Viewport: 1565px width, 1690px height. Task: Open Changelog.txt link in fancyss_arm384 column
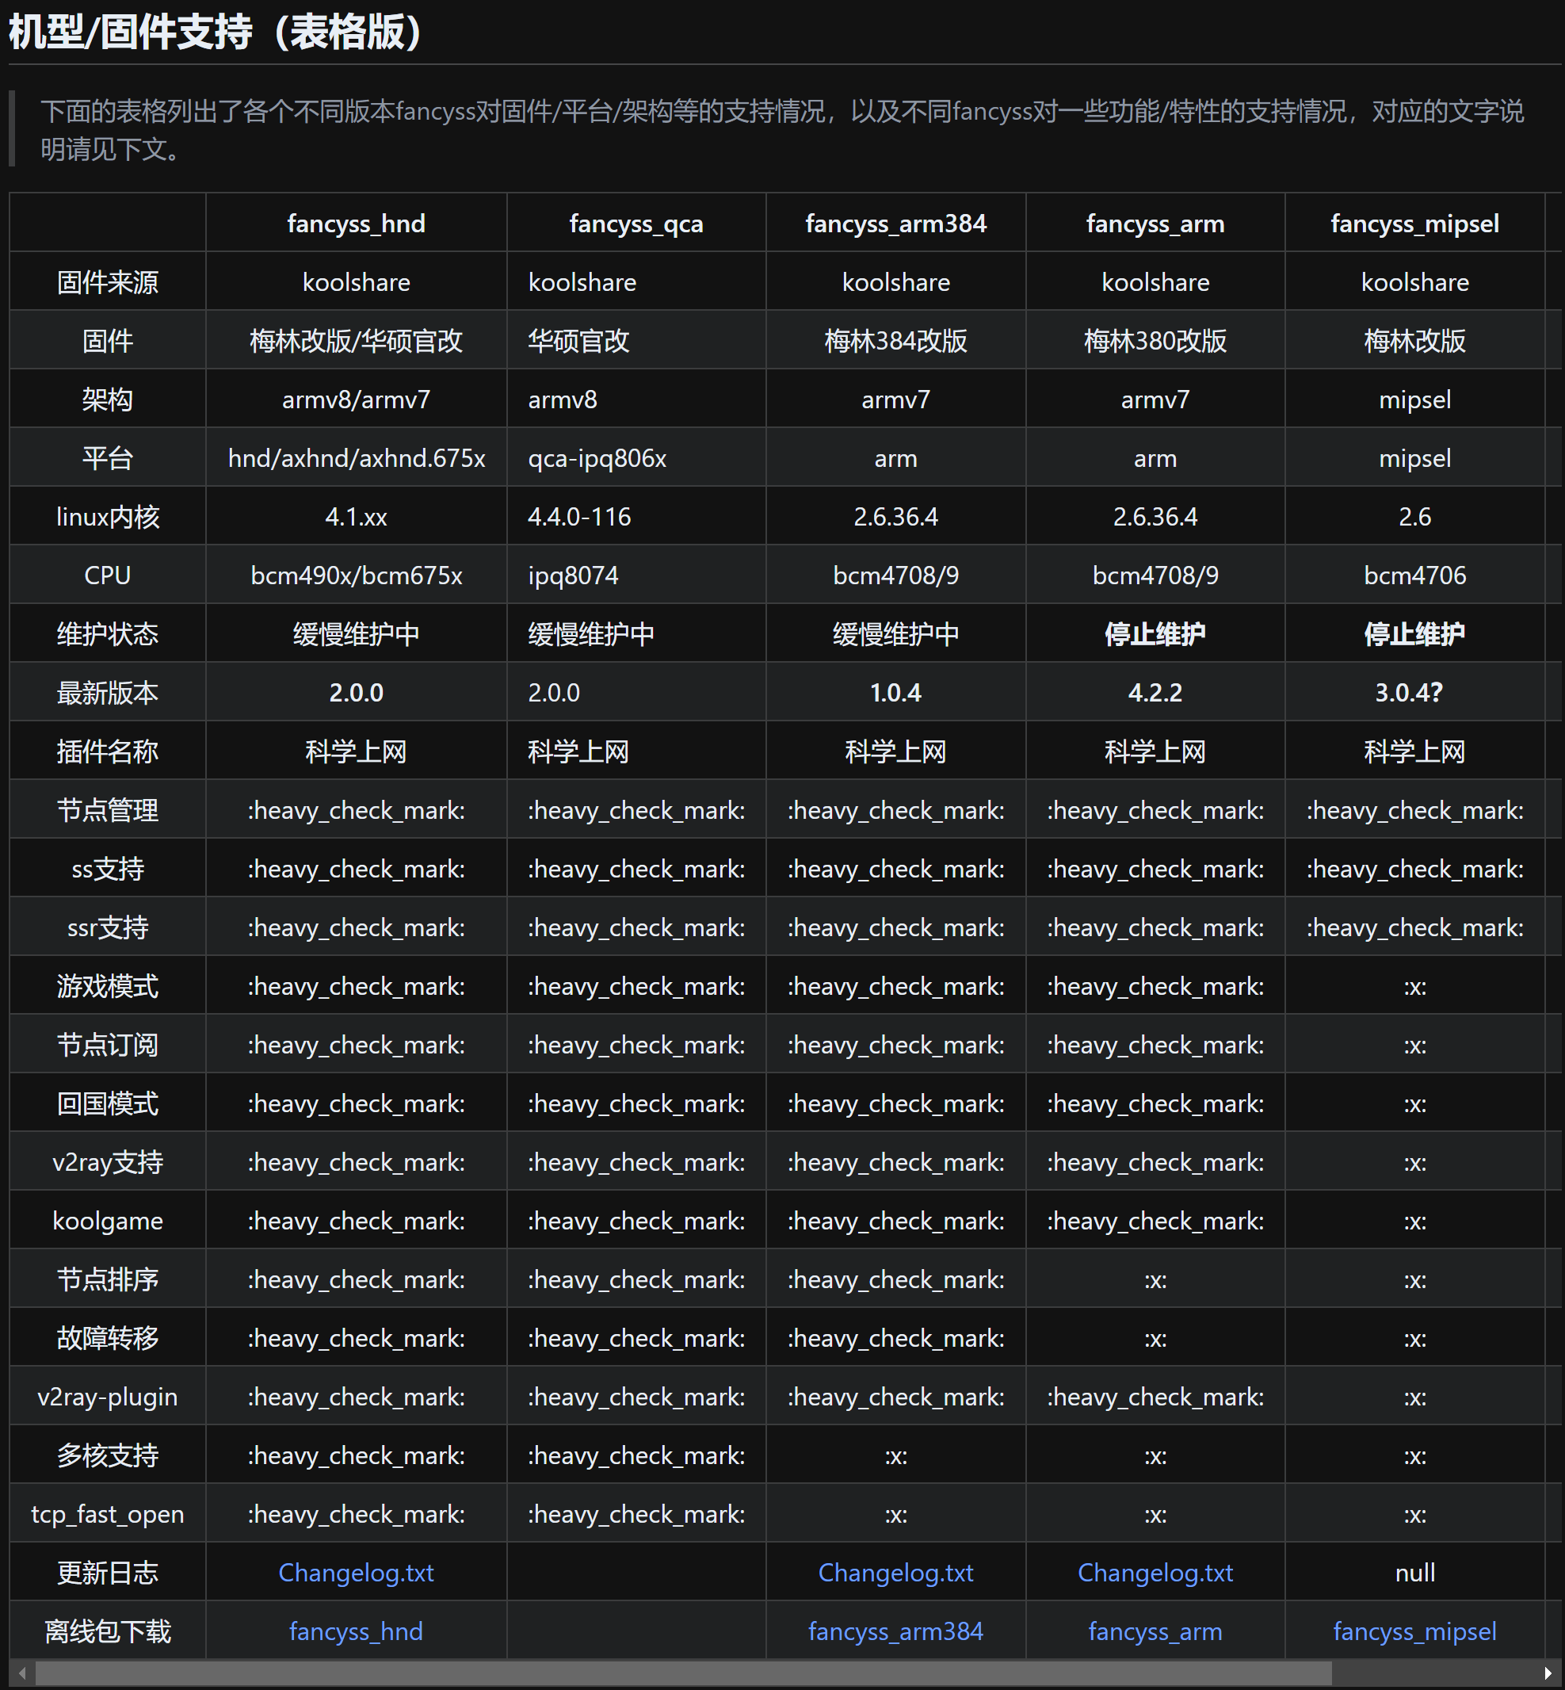click(895, 1573)
